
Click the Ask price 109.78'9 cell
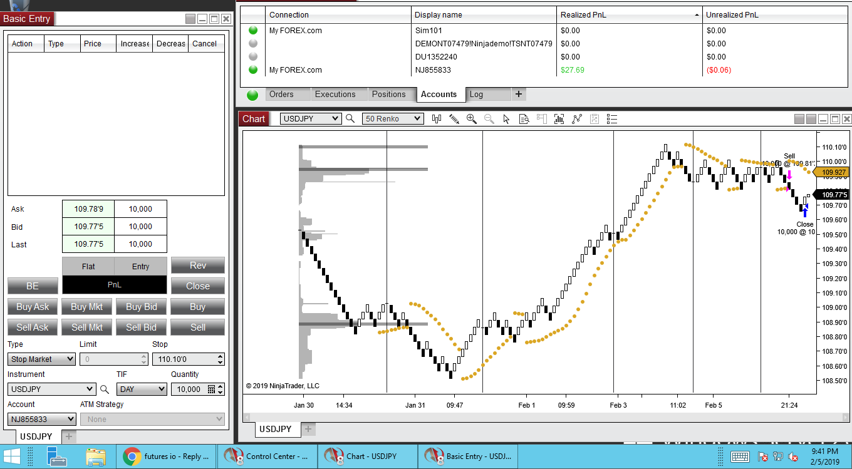88,209
